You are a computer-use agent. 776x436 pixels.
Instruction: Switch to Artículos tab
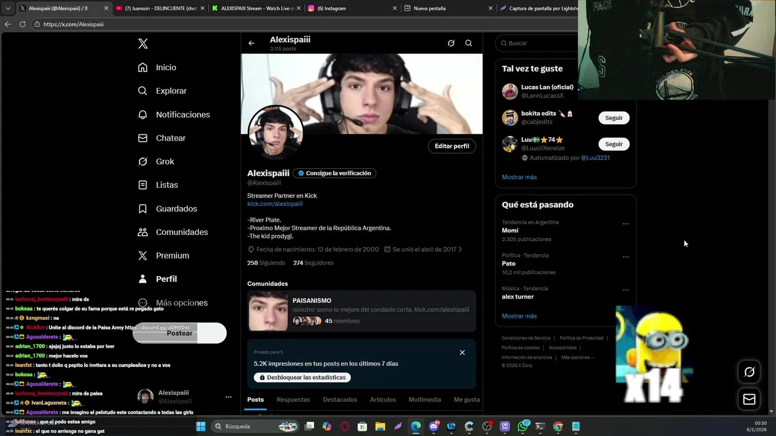point(383,400)
